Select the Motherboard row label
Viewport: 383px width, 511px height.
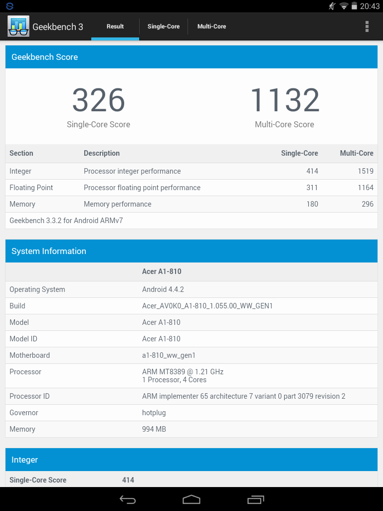click(29, 355)
